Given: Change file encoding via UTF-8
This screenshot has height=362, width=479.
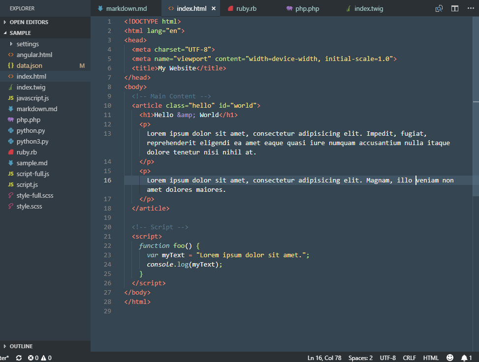Looking at the screenshot, I should coord(387,358).
